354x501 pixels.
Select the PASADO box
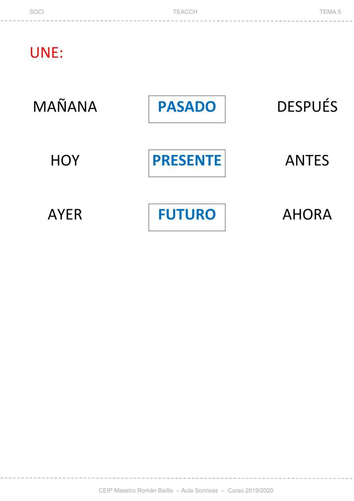point(187,109)
